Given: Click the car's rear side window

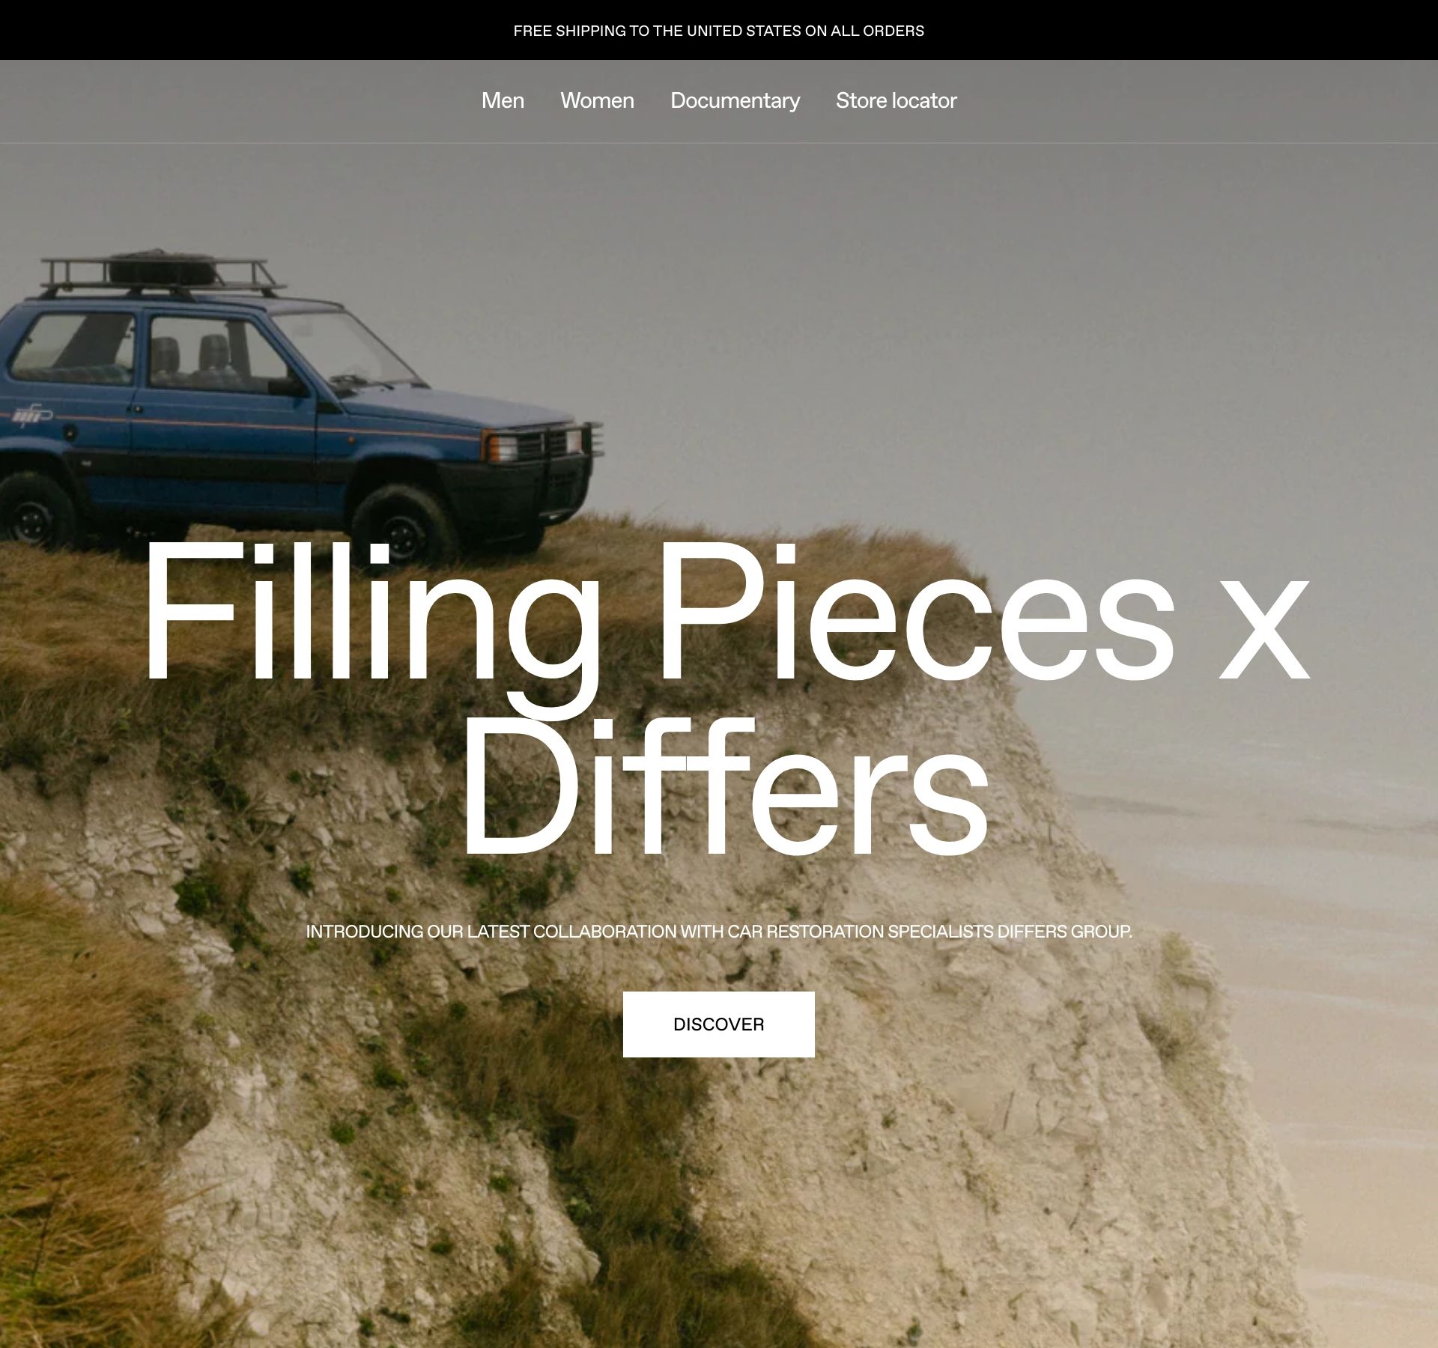Looking at the screenshot, I should click(x=71, y=348).
